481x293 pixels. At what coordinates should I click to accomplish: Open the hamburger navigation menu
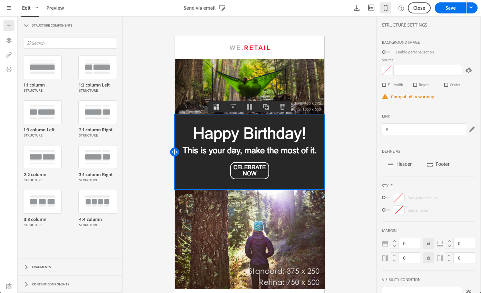coord(9,8)
